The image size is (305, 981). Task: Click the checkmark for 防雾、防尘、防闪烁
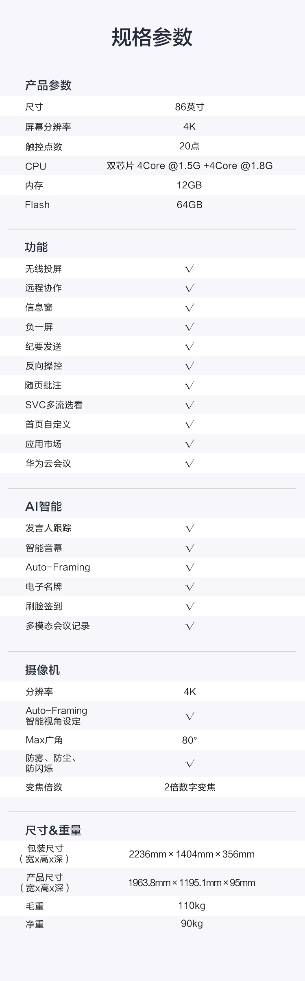click(x=190, y=763)
